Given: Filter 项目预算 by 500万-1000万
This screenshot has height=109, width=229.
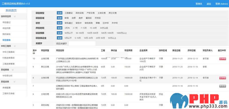Looking at the screenshot, I should pos(107,33).
